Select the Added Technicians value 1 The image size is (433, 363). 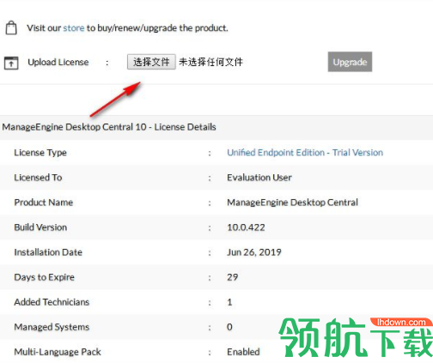pyautogui.click(x=229, y=302)
